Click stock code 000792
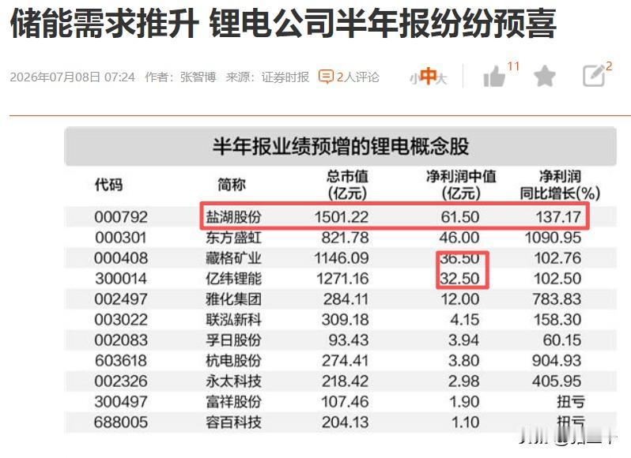 click(x=121, y=217)
